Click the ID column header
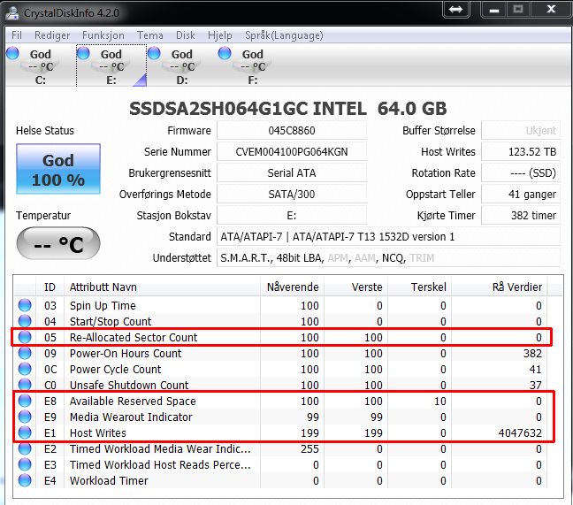Viewport: 573px width, 505px height. pyautogui.click(x=50, y=287)
